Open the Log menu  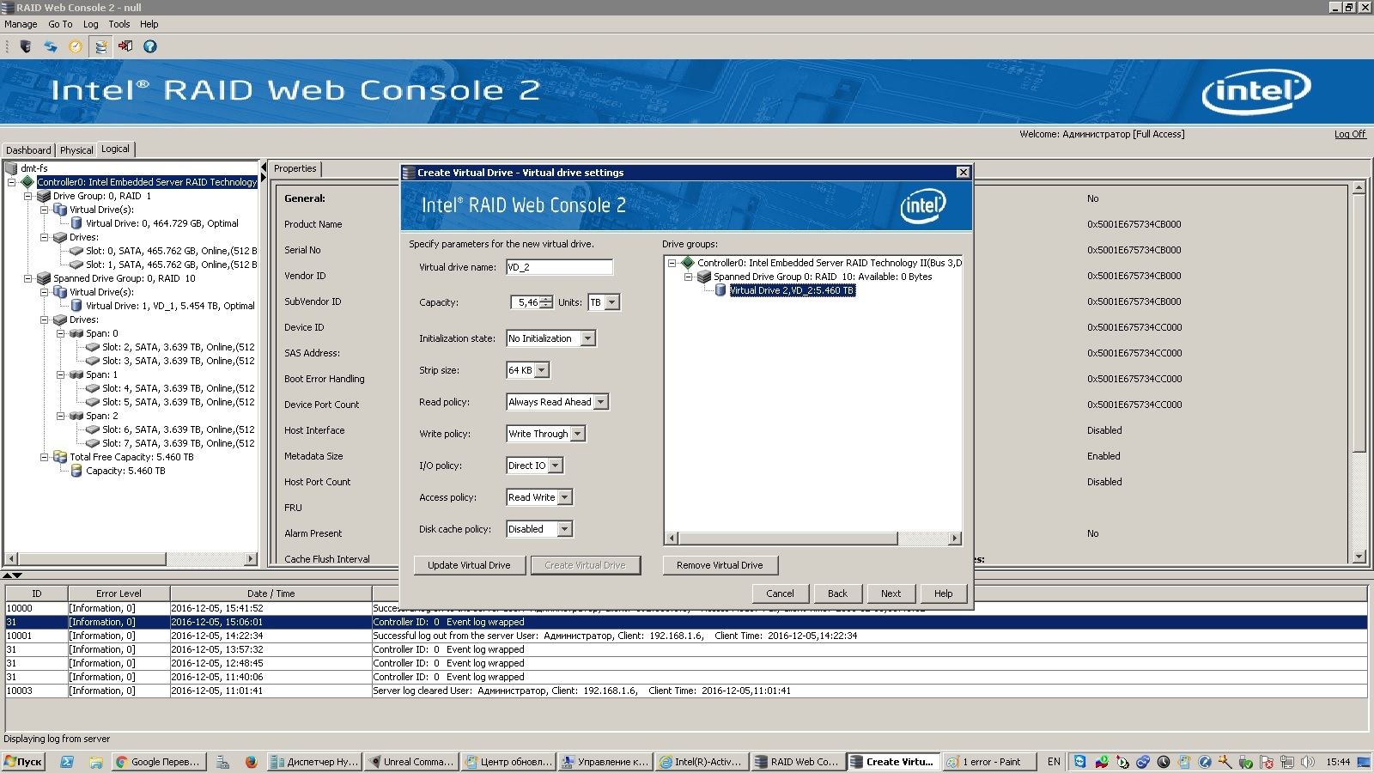coord(91,24)
